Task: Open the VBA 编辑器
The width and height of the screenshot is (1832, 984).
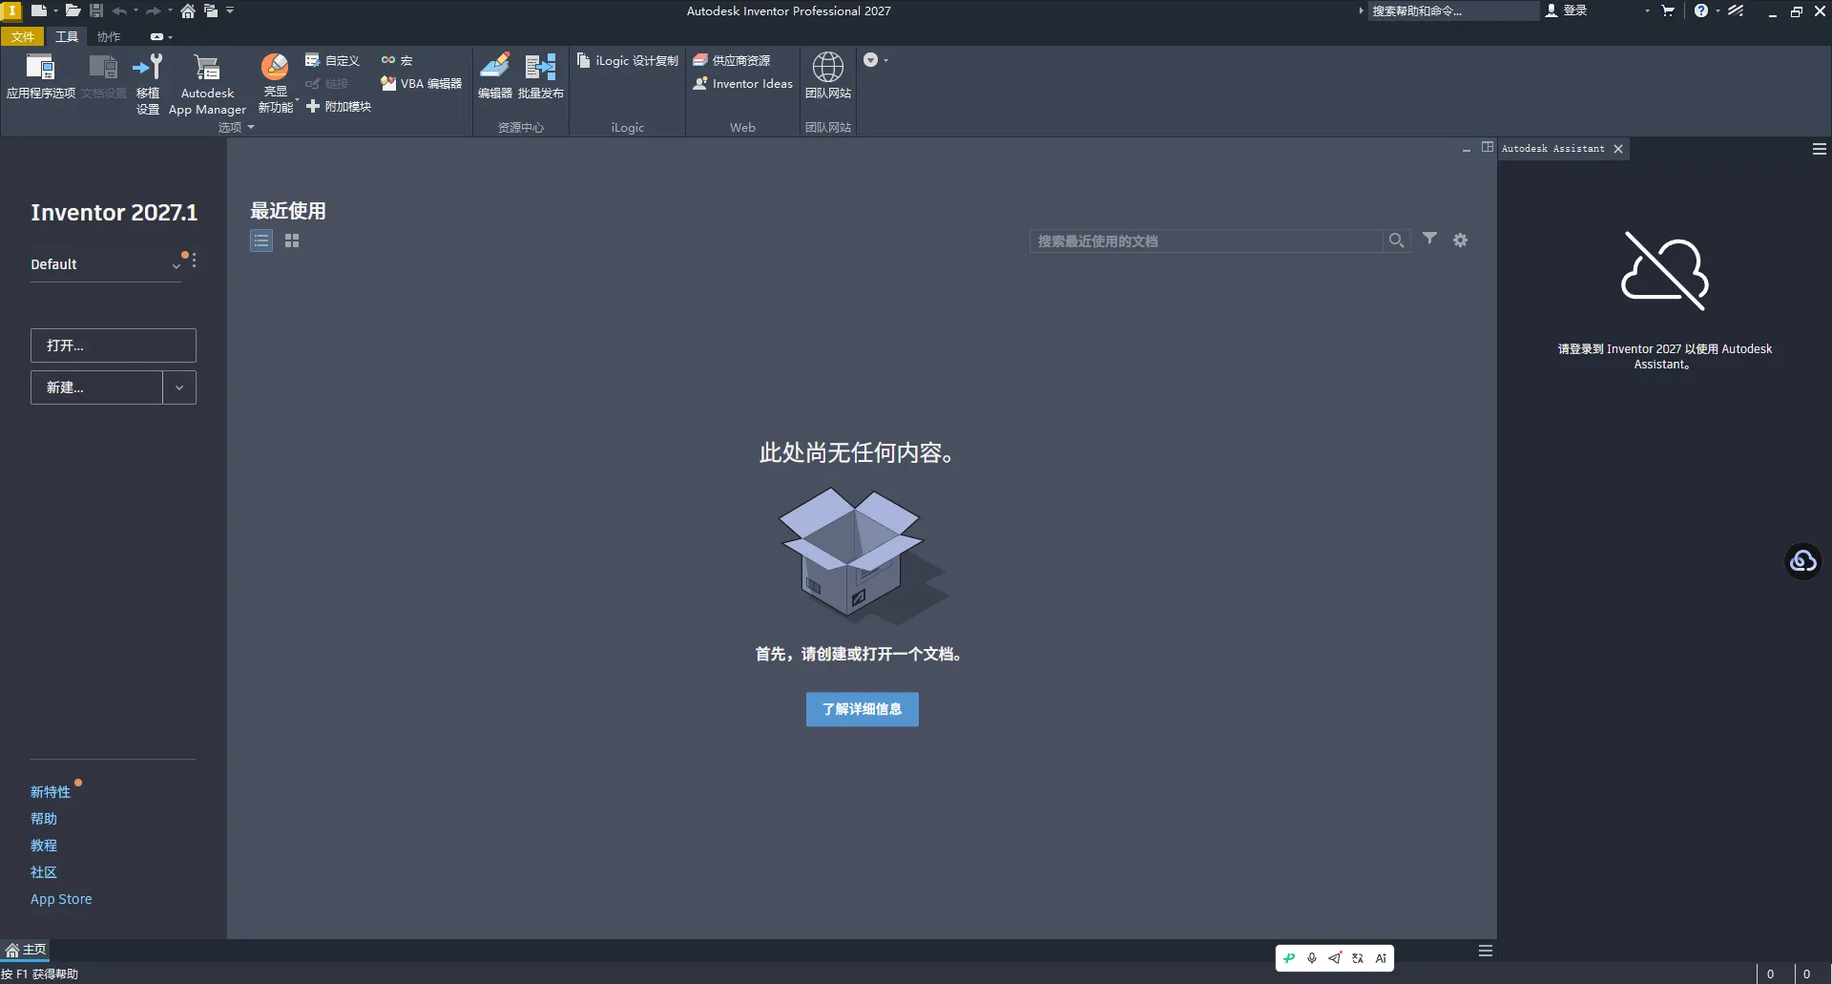Action: pos(421,84)
